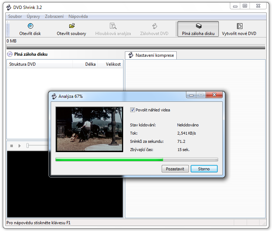
Task: Toggle the Povolit náhled videa checkbox
Action: (132, 110)
